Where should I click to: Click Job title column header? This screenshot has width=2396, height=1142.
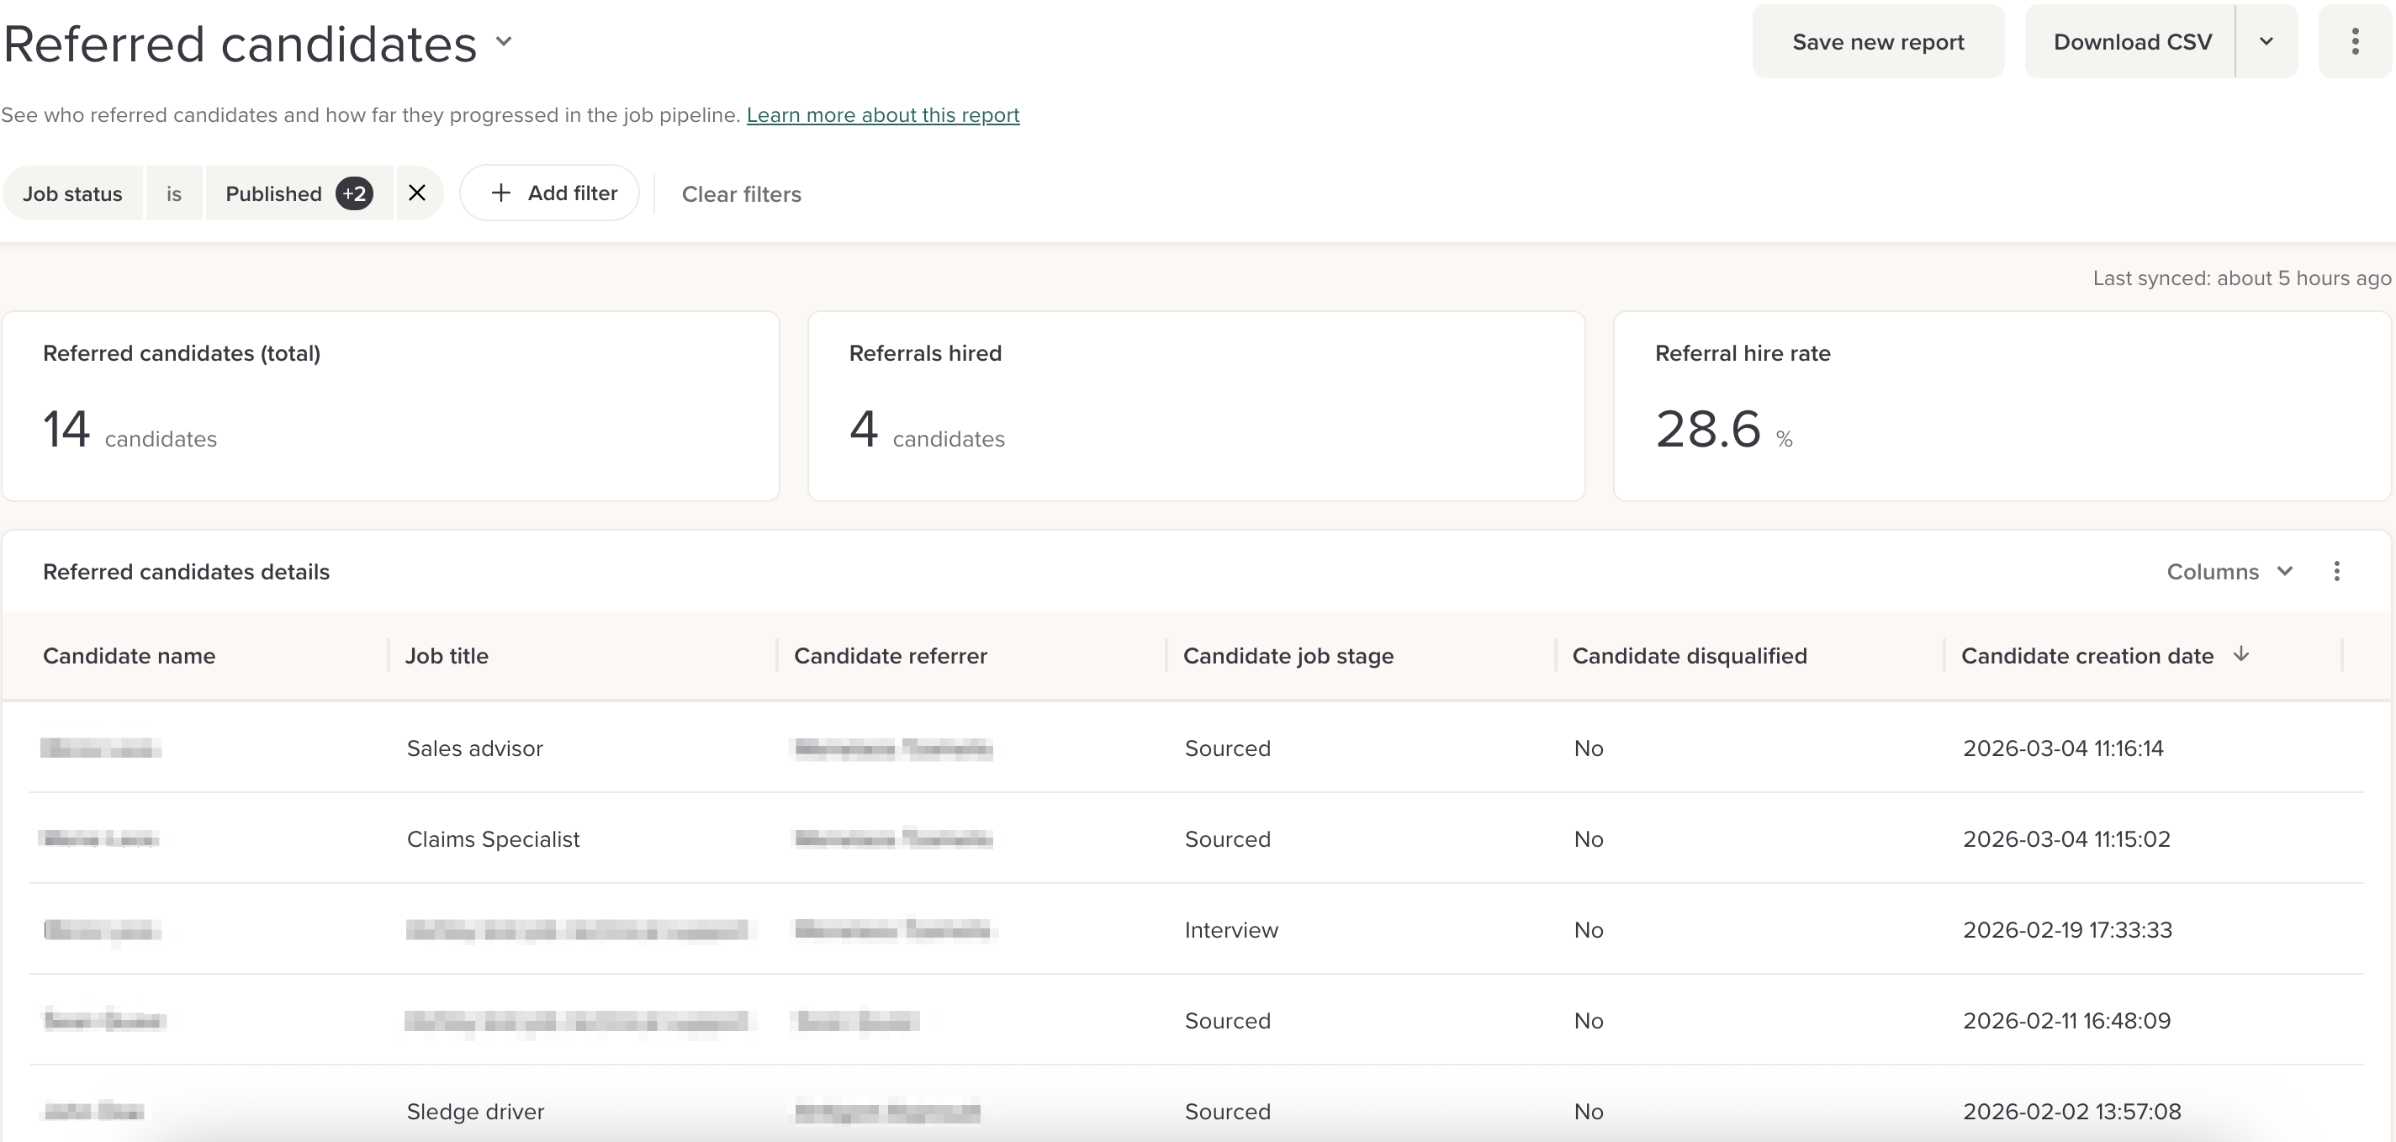(447, 656)
